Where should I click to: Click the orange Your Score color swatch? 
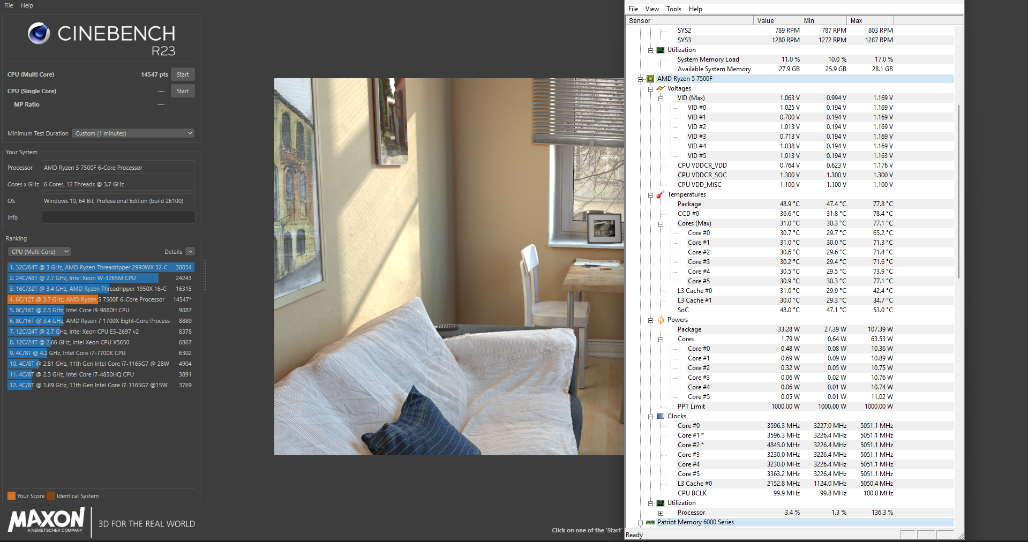[11, 496]
